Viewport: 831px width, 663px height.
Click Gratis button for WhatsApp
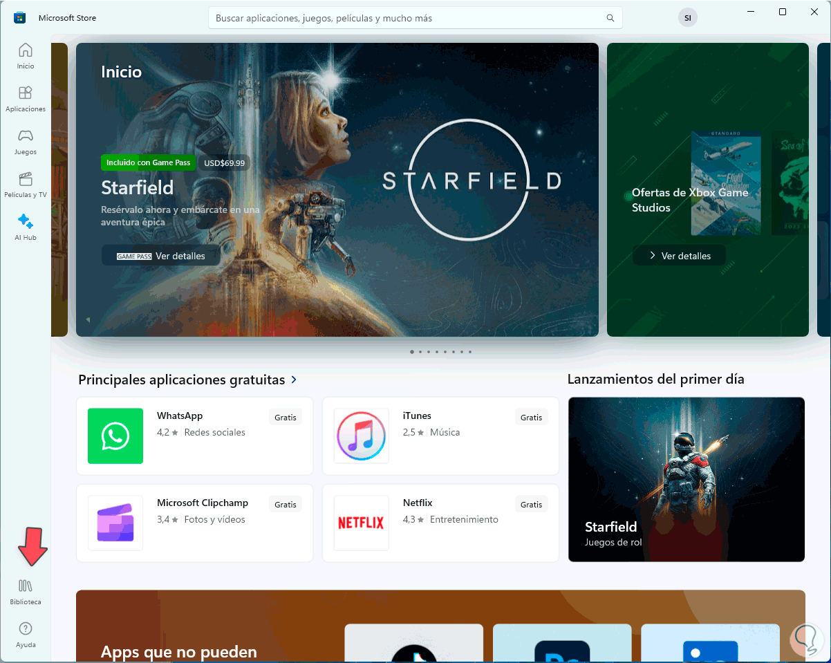286,417
